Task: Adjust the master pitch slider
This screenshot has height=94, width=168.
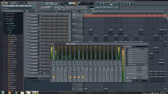Action: (x=39, y=5)
